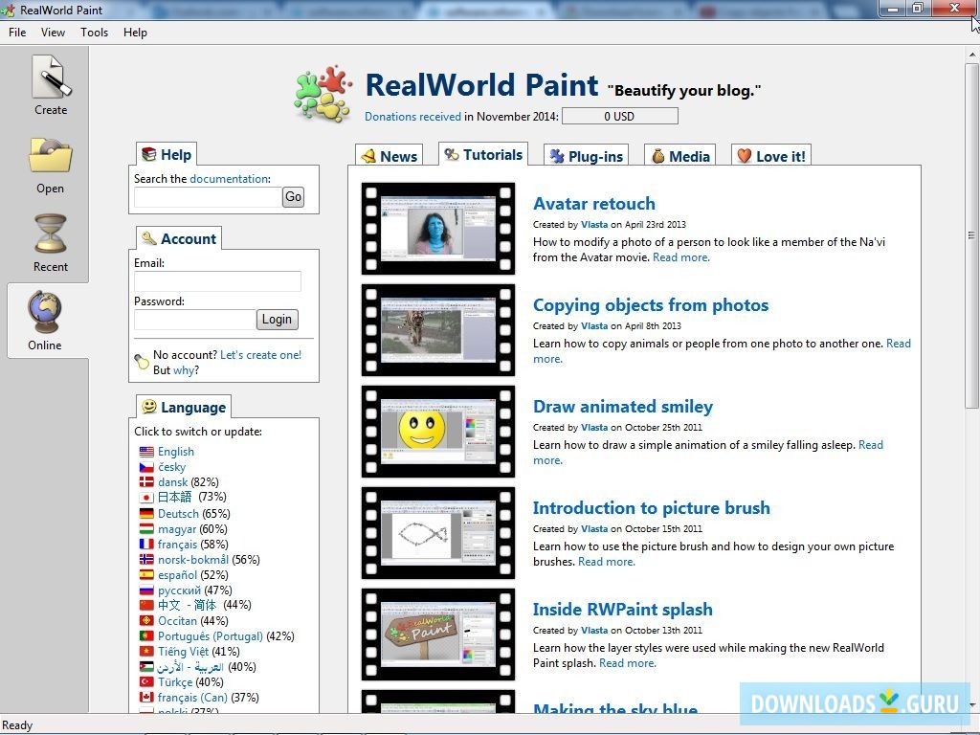Switch to the Plug-ins tab
Viewport: 980px width, 735px height.
click(x=585, y=156)
